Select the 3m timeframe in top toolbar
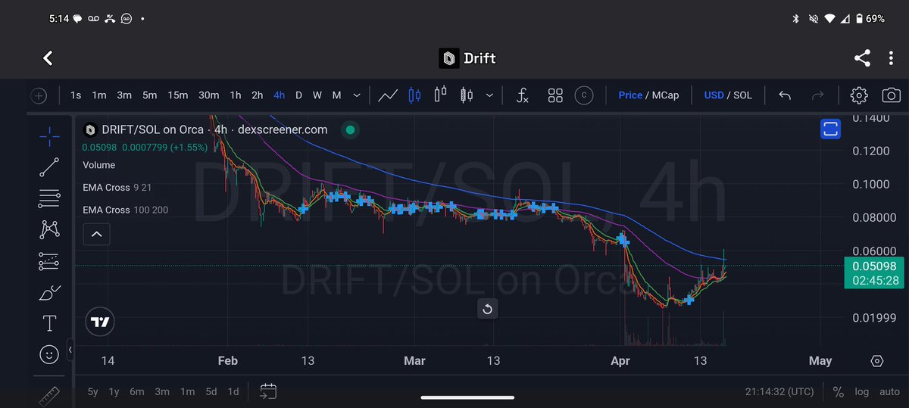The height and width of the screenshot is (408, 909). (x=124, y=95)
